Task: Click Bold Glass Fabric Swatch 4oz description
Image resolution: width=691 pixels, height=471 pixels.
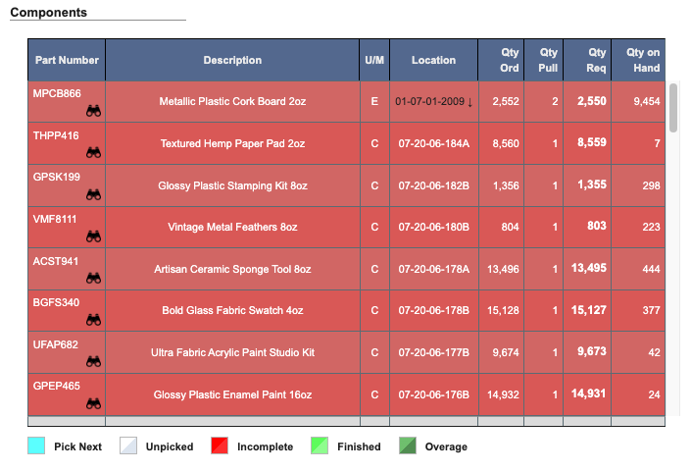Action: click(232, 310)
